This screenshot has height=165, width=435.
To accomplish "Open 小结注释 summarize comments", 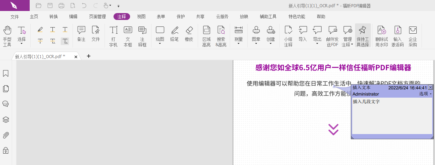I will click(288, 36).
